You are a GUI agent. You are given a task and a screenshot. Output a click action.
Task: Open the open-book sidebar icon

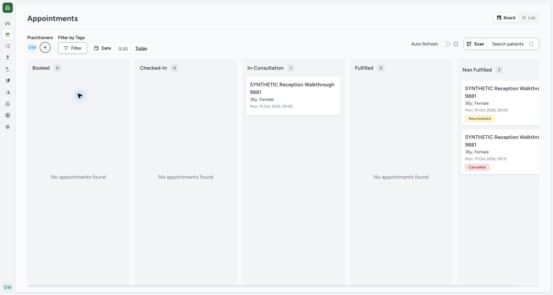pyautogui.click(x=8, y=81)
